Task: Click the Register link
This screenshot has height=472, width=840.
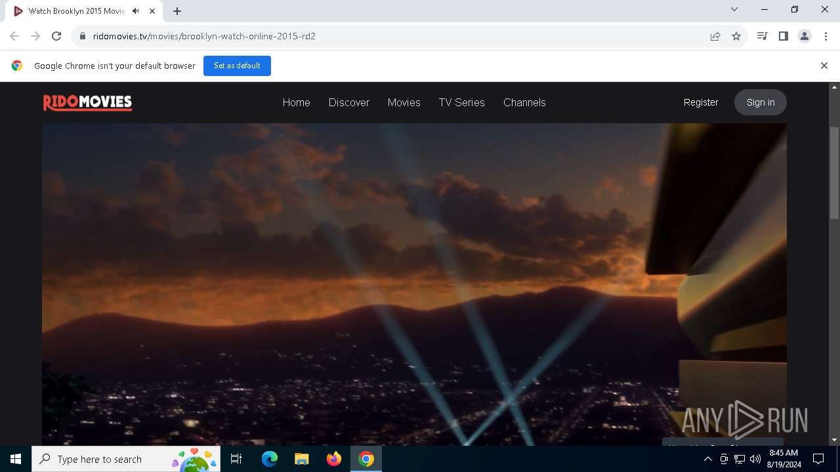Action: pos(701,102)
